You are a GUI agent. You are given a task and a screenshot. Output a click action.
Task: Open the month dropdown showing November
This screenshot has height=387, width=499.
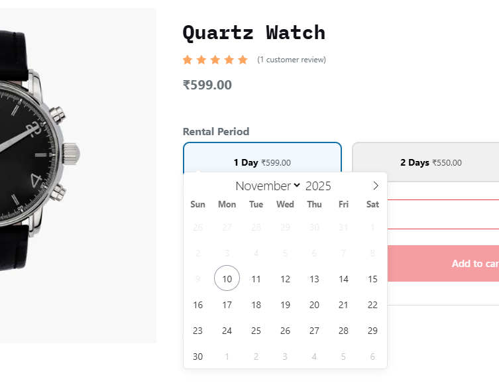tap(268, 186)
